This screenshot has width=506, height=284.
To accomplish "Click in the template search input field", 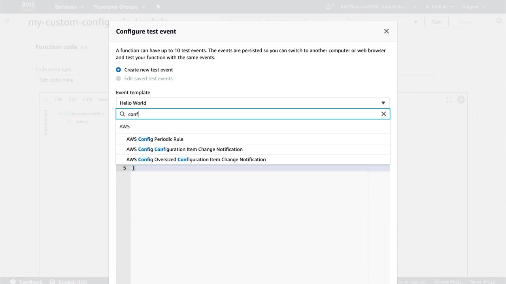I will point(253,114).
